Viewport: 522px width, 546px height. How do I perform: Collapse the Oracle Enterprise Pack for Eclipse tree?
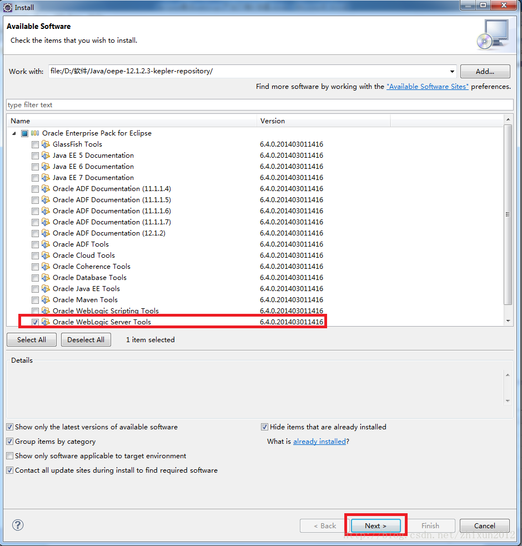point(14,133)
